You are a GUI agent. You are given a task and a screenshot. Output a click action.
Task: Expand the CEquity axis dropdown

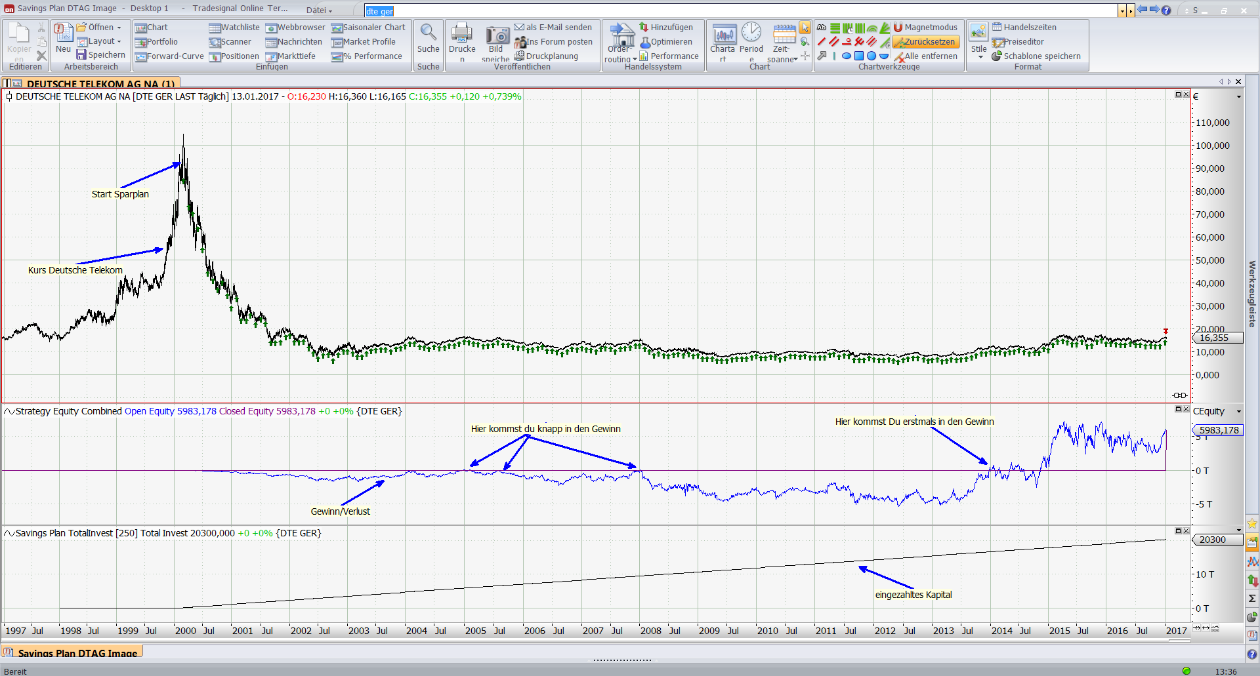(1239, 412)
